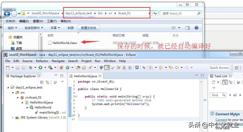The height and width of the screenshot is (132, 243).
Task: Open the File menu in Eclipse
Action: click(x=7, y=61)
